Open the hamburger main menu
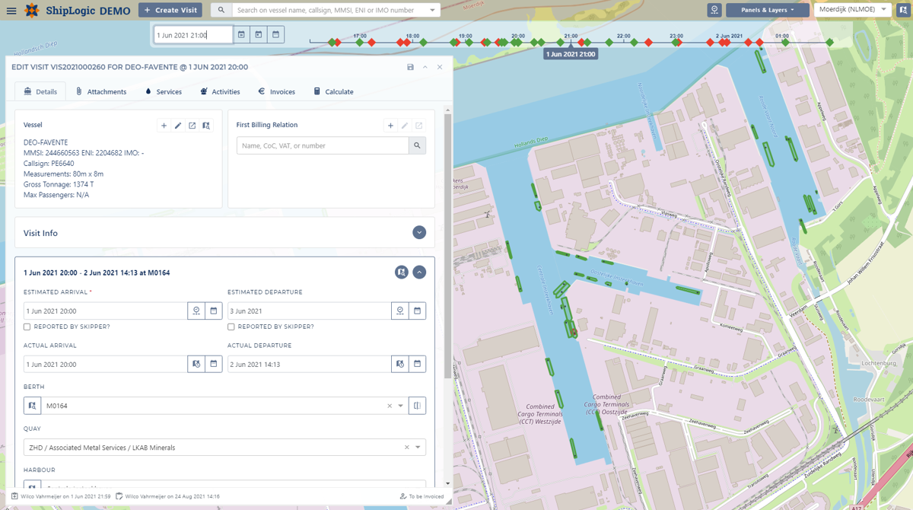The width and height of the screenshot is (913, 510). [11, 11]
